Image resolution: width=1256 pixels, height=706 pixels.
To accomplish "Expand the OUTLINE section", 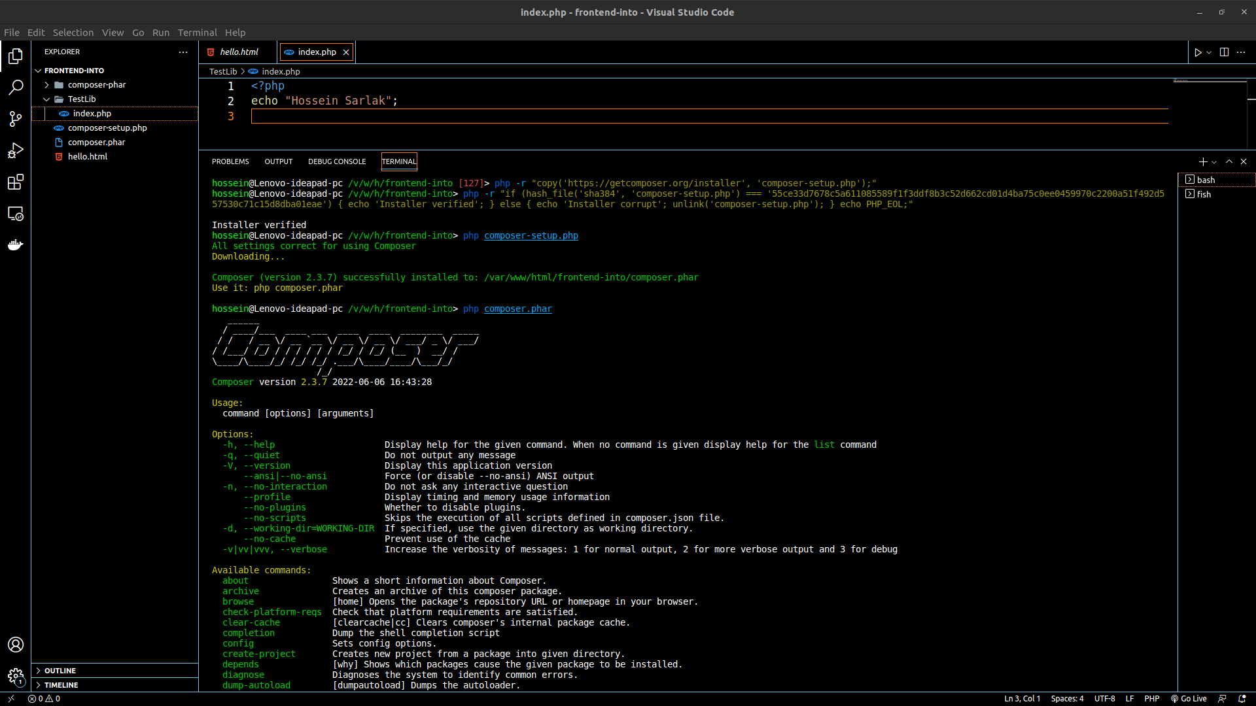I will coord(114,671).
